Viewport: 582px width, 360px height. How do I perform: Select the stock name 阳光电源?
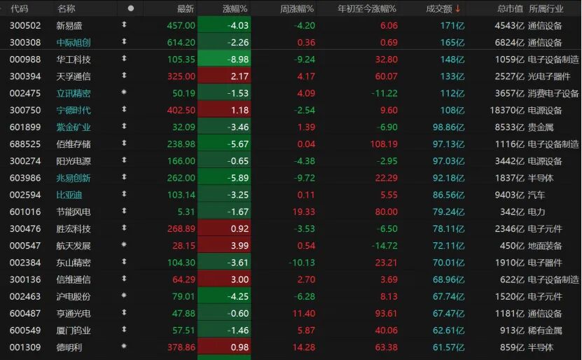pyautogui.click(x=74, y=161)
